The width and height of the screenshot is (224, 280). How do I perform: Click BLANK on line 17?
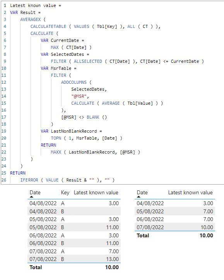coord(93,118)
